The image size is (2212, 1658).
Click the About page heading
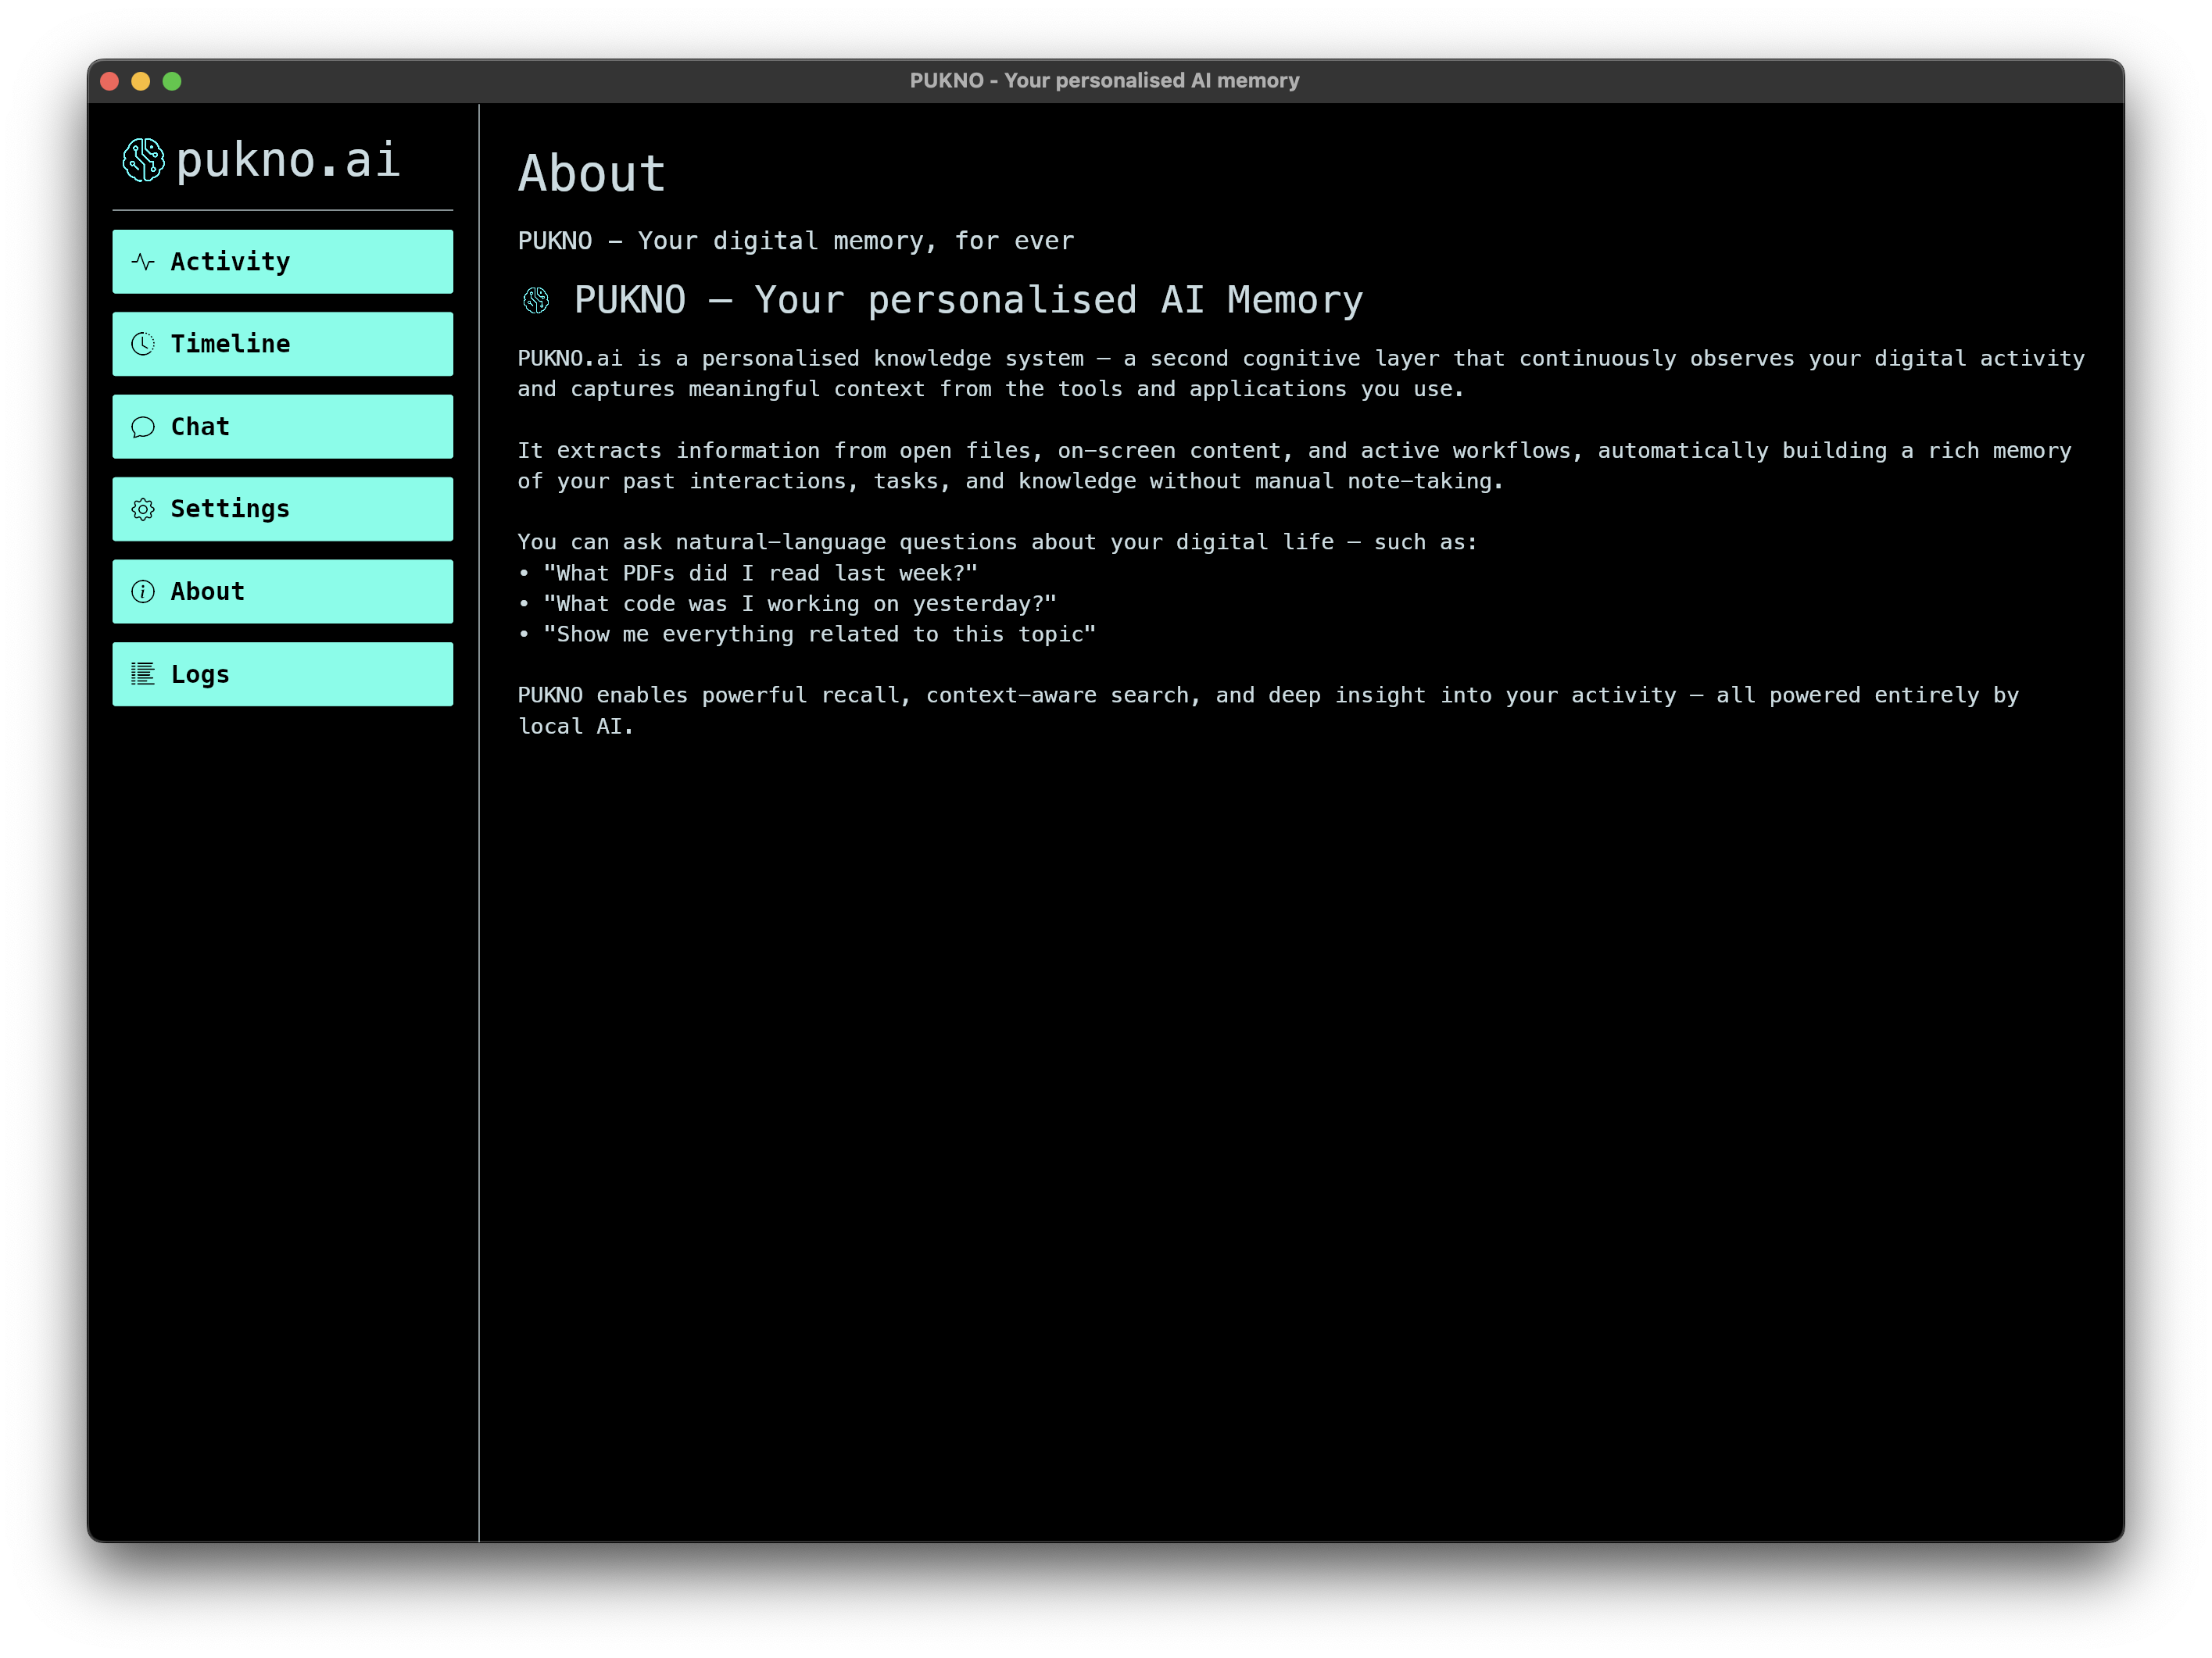(x=591, y=174)
